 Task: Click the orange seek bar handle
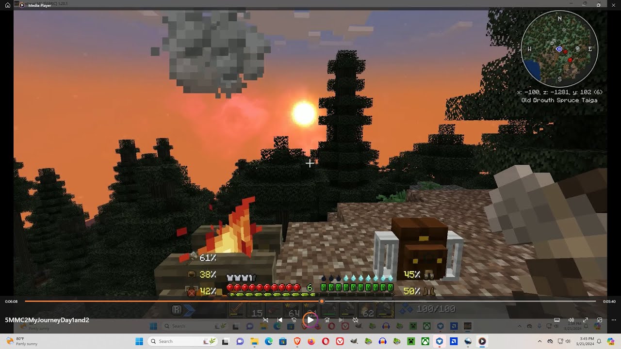321,301
